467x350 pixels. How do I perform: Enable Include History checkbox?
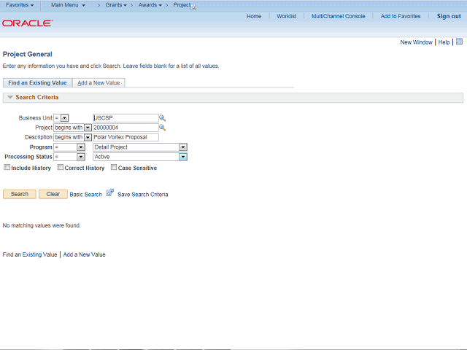click(x=7, y=167)
